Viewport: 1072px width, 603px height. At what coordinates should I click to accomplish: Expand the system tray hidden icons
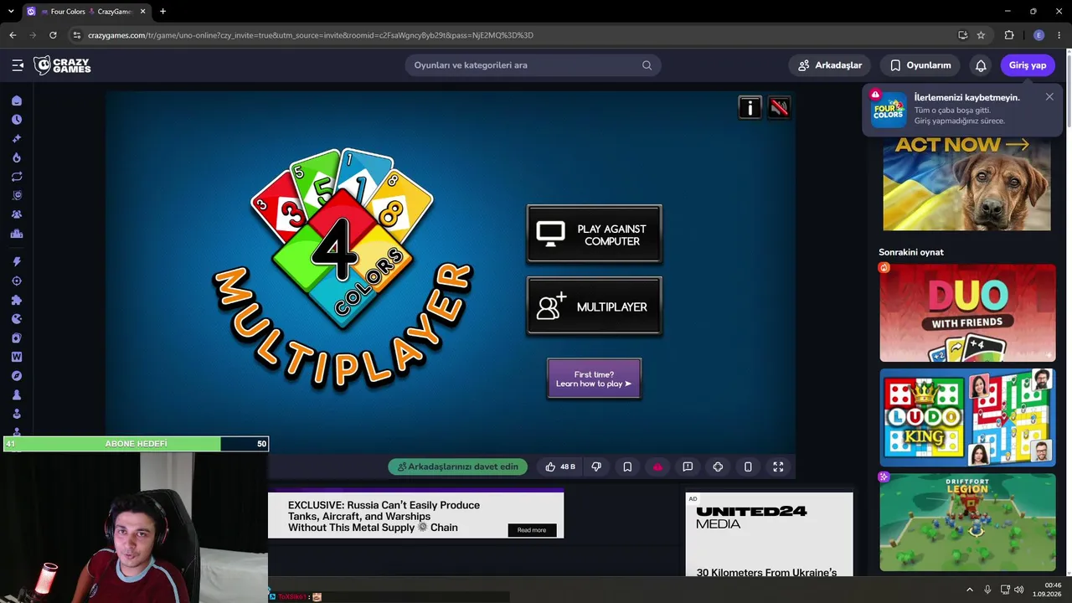970,590
